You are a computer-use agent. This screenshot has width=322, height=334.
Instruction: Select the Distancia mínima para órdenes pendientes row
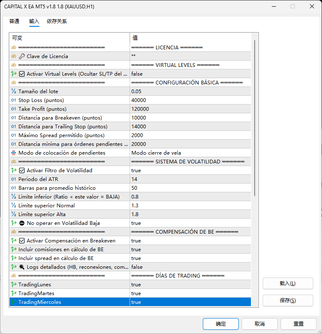tap(130, 144)
